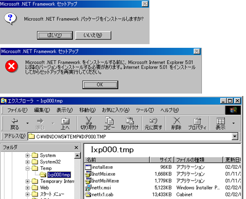Open the address bar dropdown list
The image size is (246, 199).
(235, 136)
